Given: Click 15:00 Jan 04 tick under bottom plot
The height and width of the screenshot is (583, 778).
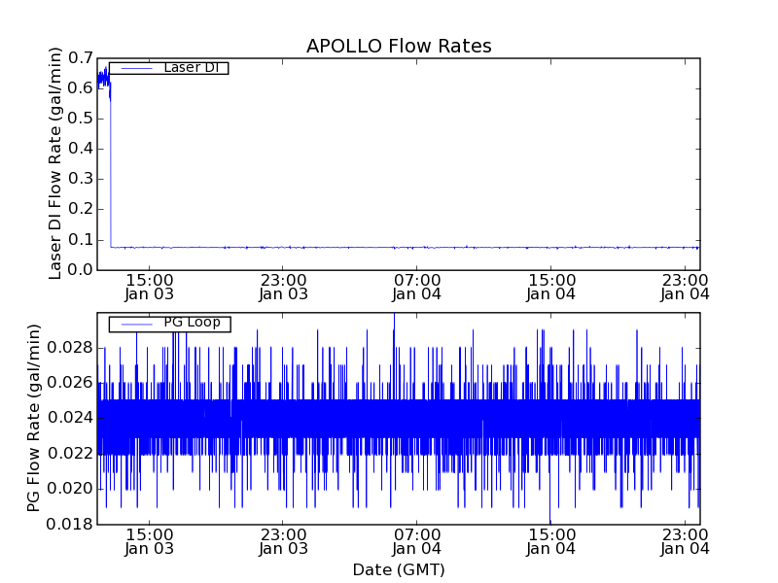Looking at the screenshot, I should (x=551, y=540).
